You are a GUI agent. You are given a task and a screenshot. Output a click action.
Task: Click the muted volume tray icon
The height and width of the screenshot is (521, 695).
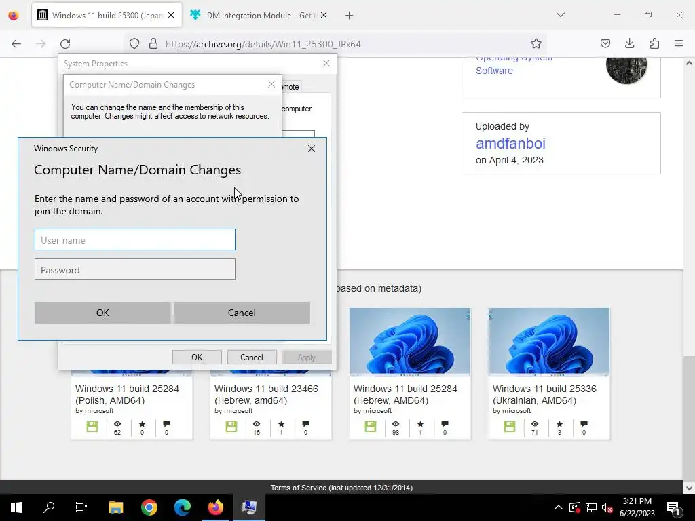click(x=607, y=507)
